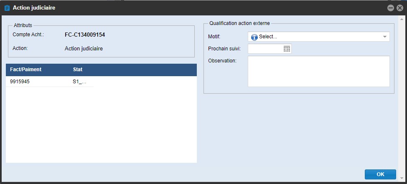Click the account number FC-C134009154
Viewport: 407px width, 184px height.
point(85,35)
